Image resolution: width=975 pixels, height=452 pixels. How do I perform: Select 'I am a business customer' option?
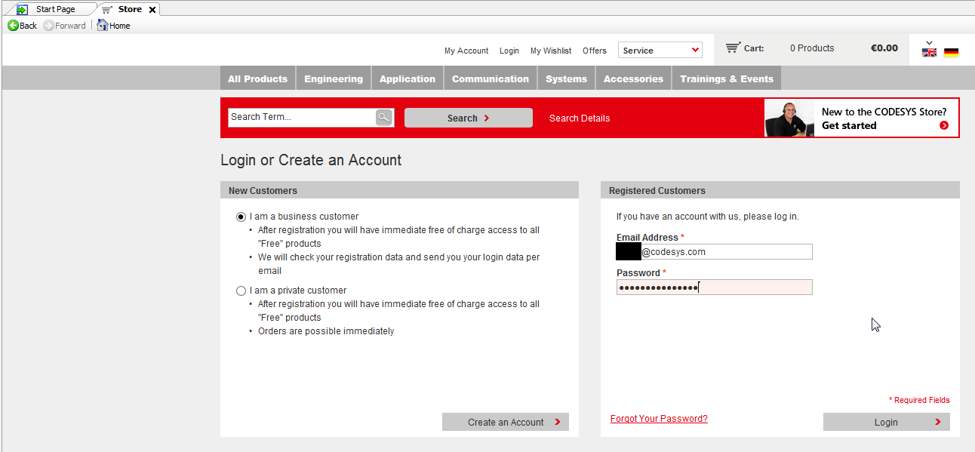(x=241, y=217)
